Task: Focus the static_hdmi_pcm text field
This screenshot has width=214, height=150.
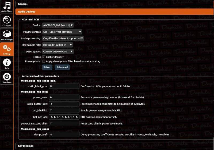Action: (x=64, y=86)
